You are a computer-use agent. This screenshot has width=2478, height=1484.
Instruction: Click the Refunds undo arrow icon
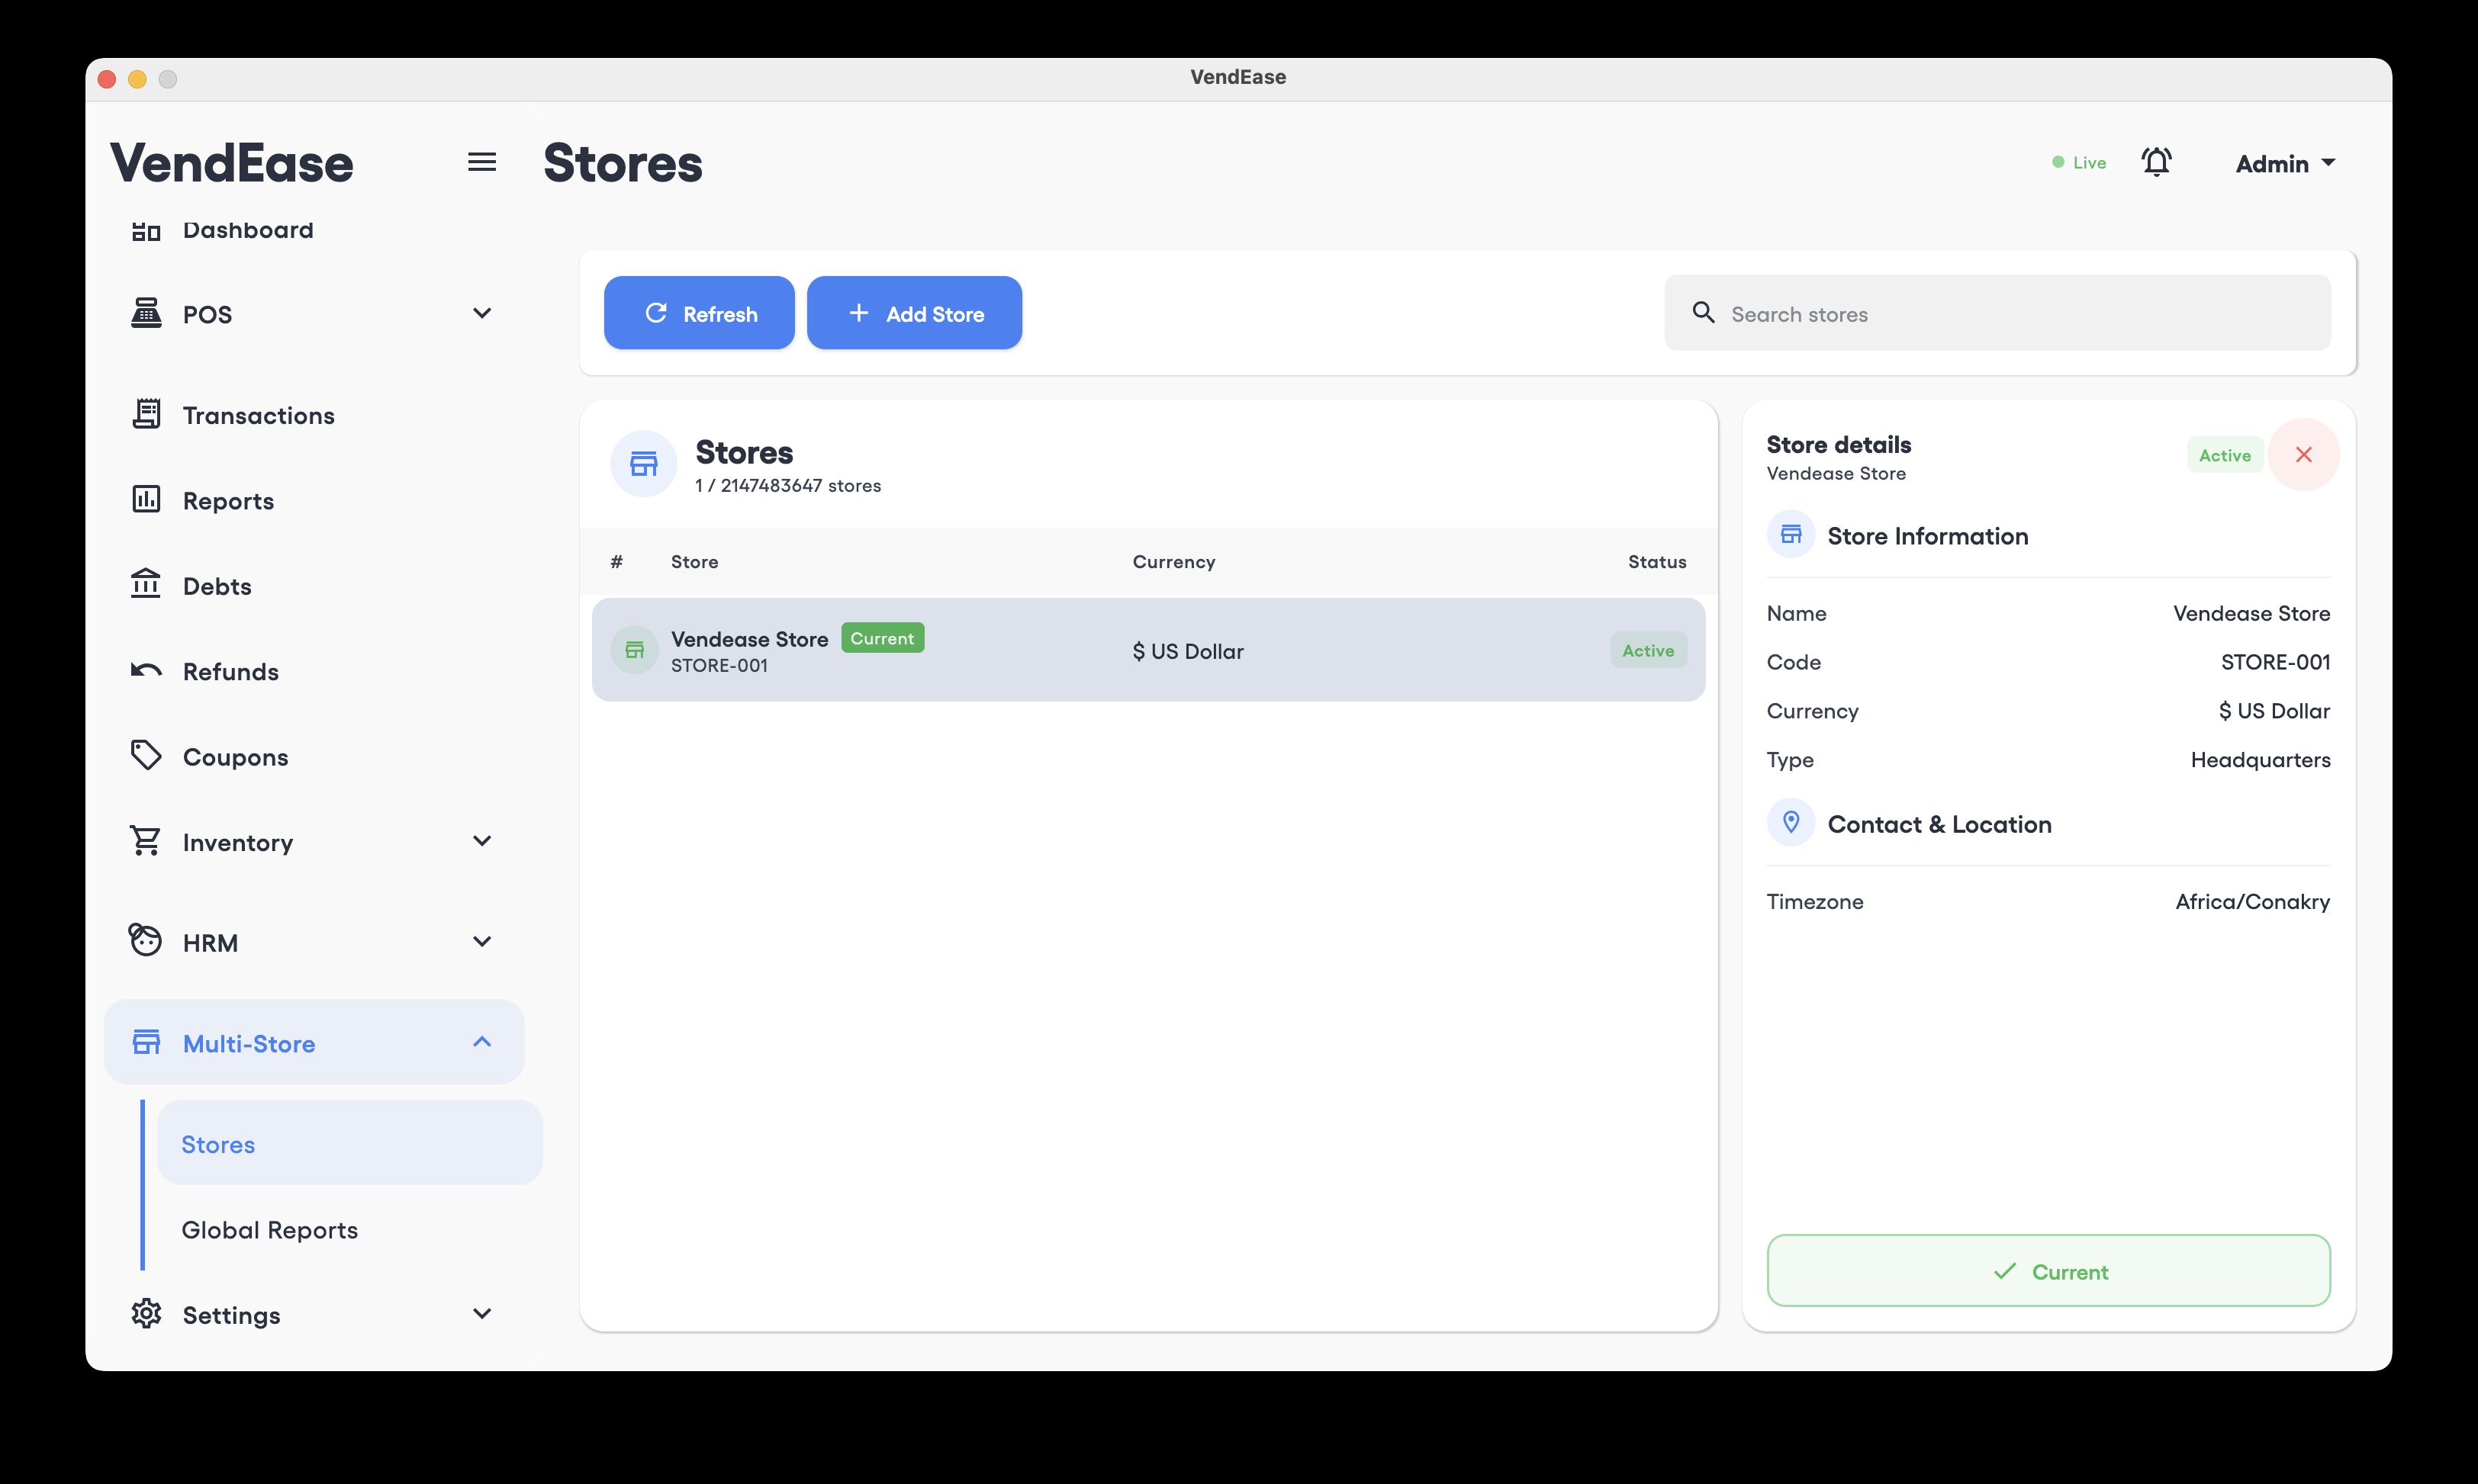point(146,670)
